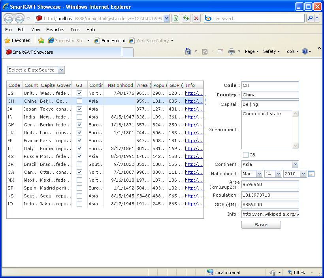Add to Favorites bar icon
The width and height of the screenshot is (324, 278).
click(41, 41)
